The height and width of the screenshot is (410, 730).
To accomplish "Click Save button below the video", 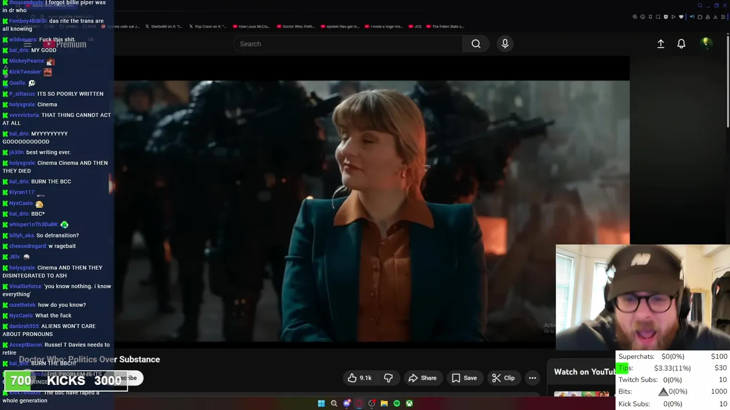I will [x=464, y=378].
